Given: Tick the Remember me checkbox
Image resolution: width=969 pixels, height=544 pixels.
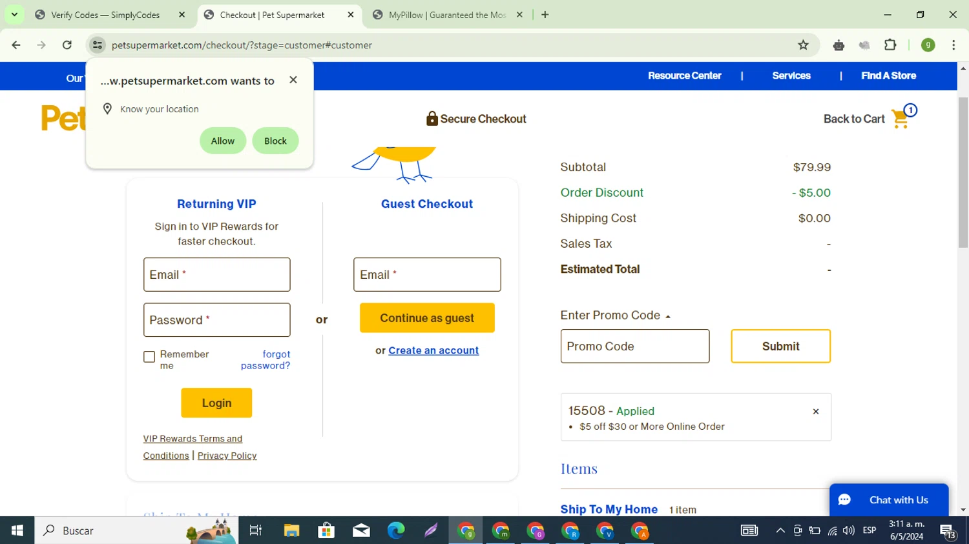Looking at the screenshot, I should pyautogui.click(x=149, y=357).
